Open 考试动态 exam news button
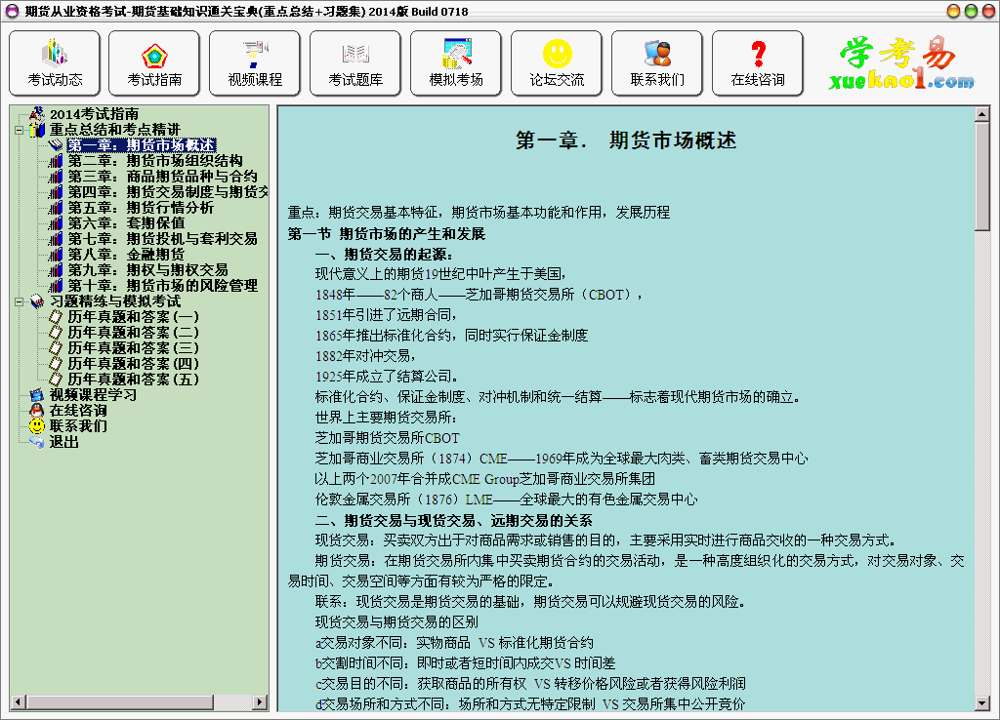 click(55, 63)
